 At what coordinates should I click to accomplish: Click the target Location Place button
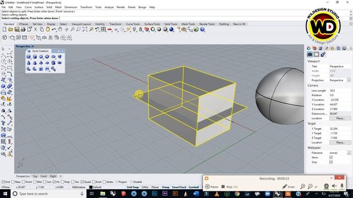pyautogui.click(x=340, y=142)
